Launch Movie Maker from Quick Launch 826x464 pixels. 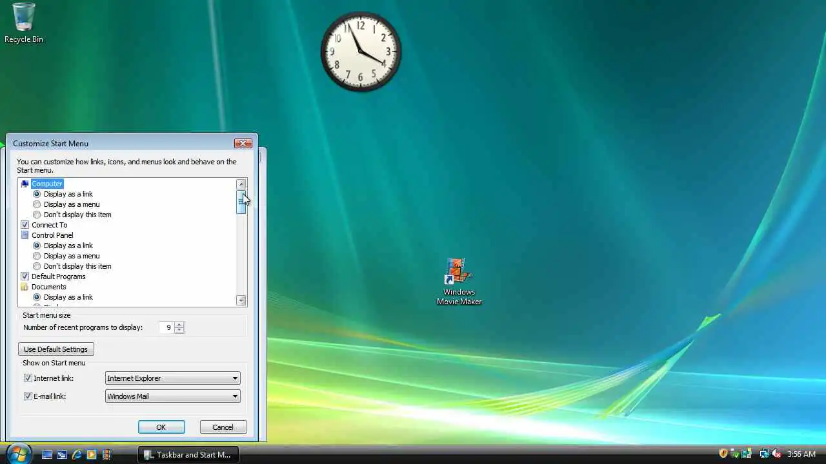pyautogui.click(x=106, y=454)
